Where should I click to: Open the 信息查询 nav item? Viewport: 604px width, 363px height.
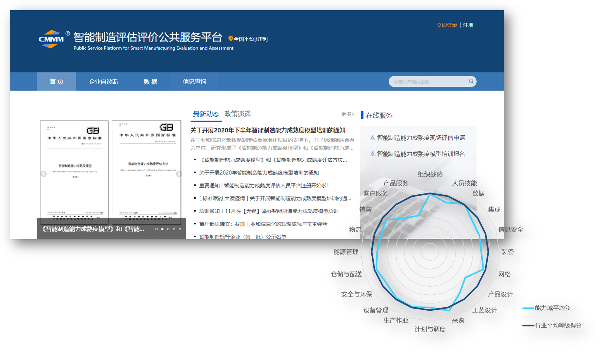point(195,81)
